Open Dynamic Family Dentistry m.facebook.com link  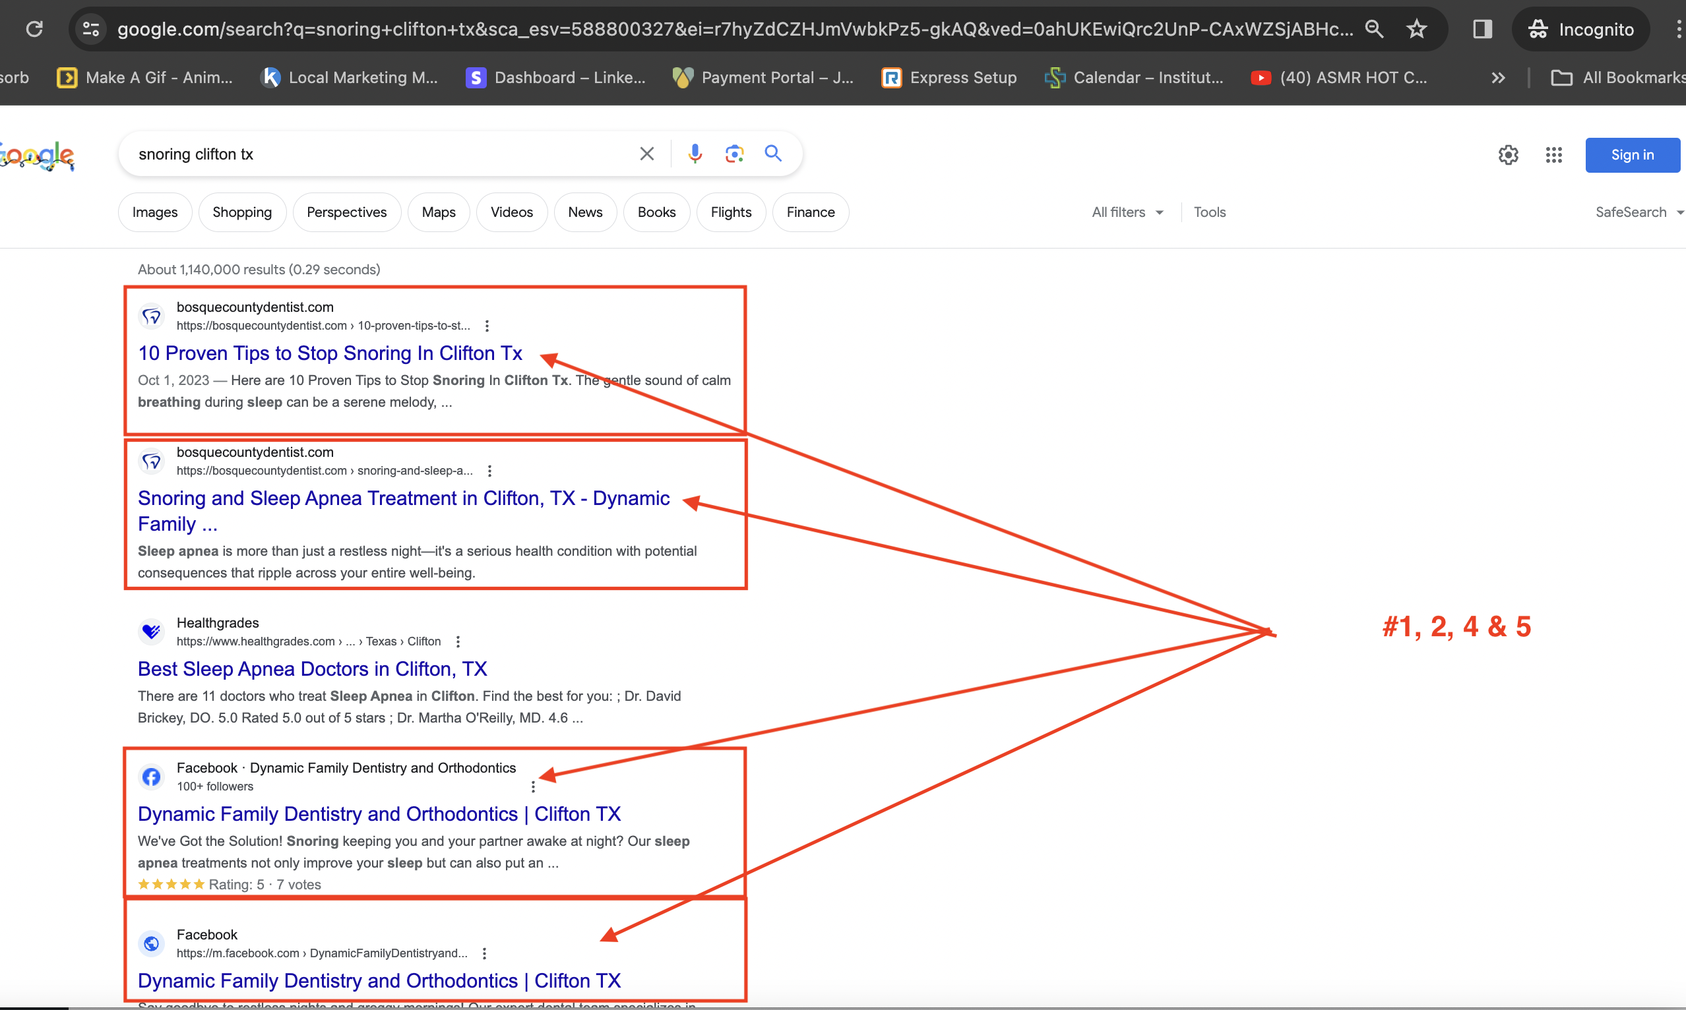pyautogui.click(x=379, y=981)
